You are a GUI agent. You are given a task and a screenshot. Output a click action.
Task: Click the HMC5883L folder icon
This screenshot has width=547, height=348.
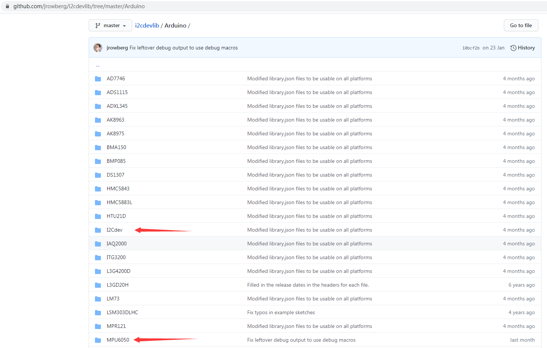point(98,202)
